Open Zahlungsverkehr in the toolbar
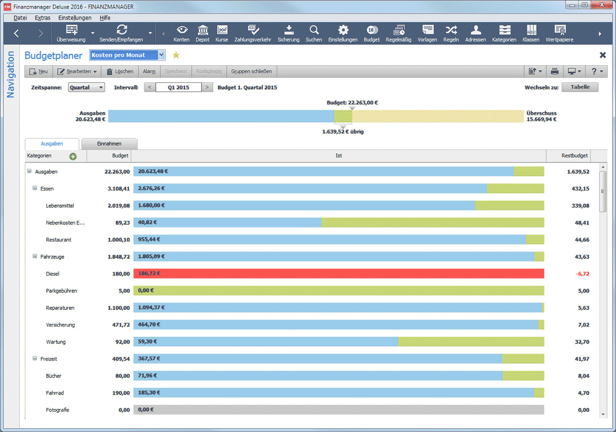 point(253,33)
